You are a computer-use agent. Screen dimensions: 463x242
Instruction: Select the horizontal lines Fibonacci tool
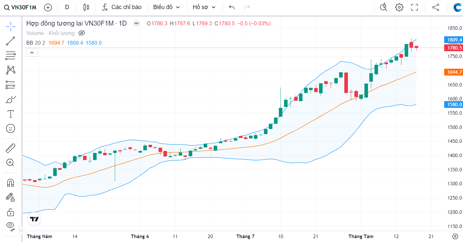(11, 56)
